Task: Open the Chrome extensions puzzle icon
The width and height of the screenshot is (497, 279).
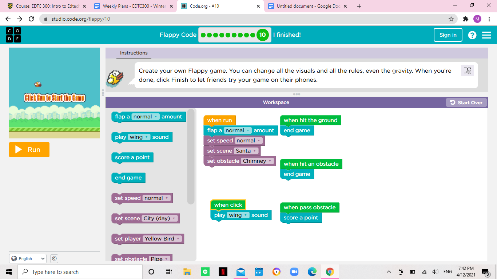Action: (x=465, y=19)
